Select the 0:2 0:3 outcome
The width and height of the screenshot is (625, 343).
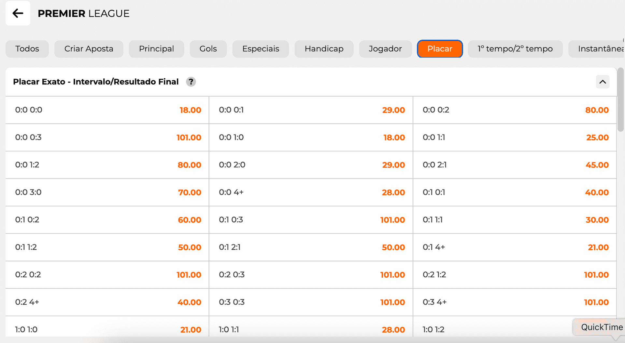(311, 275)
